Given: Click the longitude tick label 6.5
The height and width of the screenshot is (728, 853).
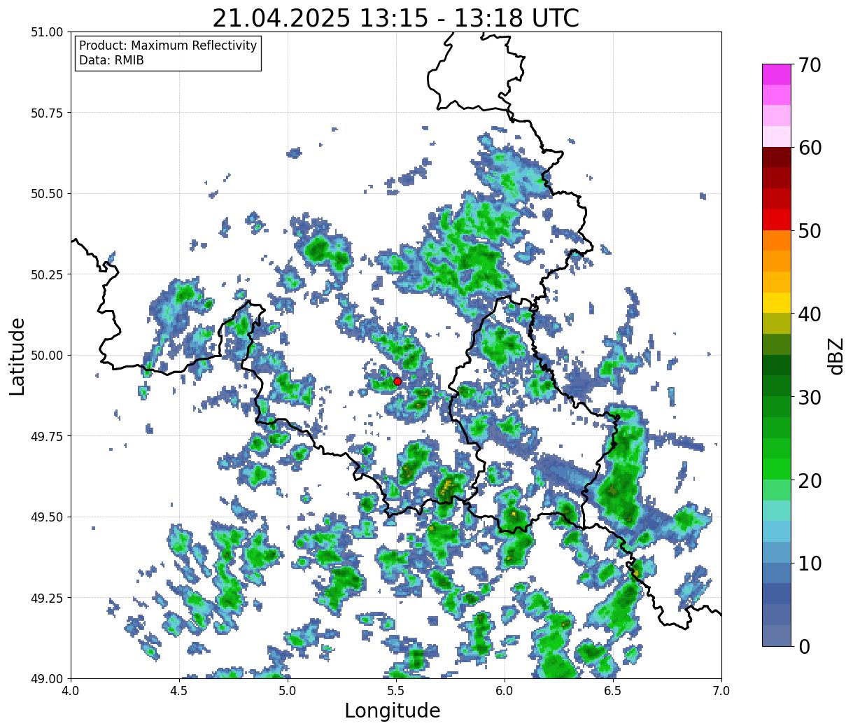Looking at the screenshot, I should (613, 691).
